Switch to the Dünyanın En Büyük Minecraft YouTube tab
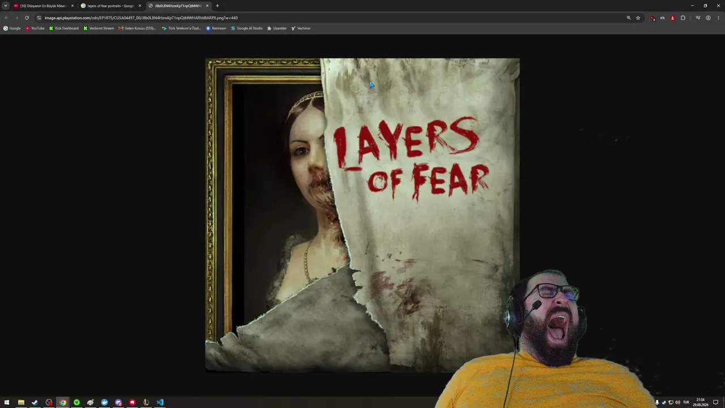The height and width of the screenshot is (408, 725). click(x=44, y=6)
